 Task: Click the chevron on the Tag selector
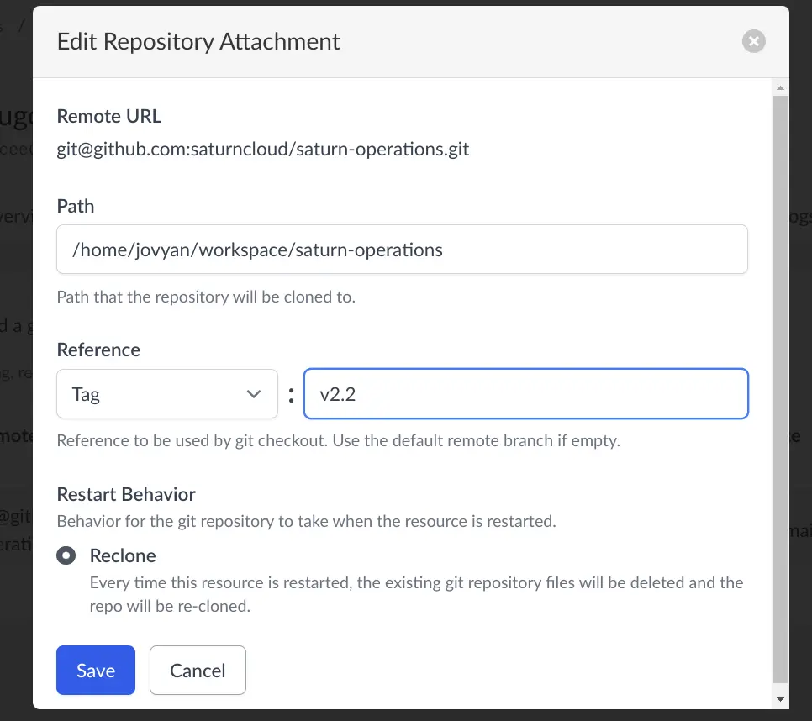click(254, 393)
